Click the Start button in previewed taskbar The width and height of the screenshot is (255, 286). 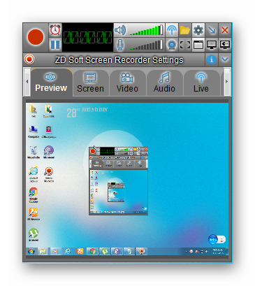[31, 251]
